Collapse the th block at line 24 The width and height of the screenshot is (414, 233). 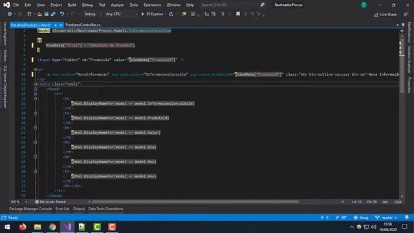pyautogui.click(x=35, y=142)
